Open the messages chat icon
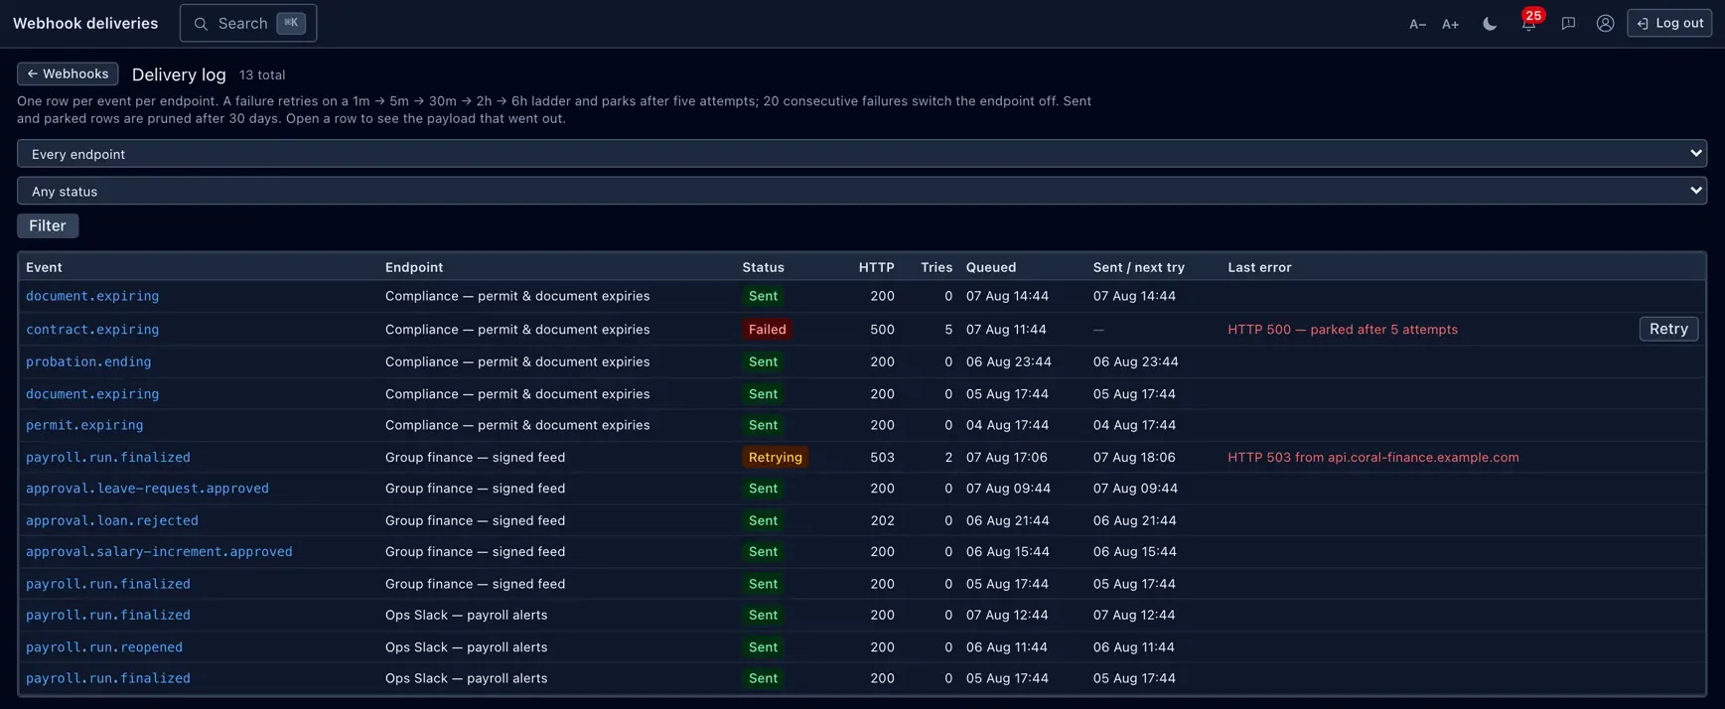 (x=1568, y=24)
